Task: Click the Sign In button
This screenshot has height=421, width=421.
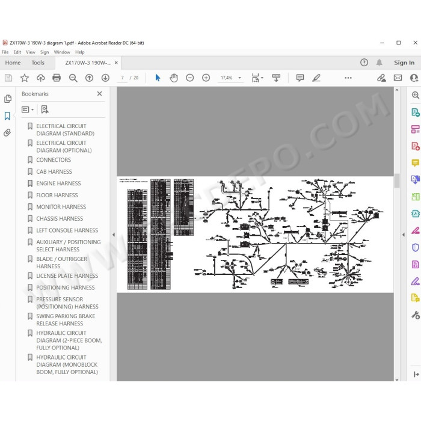Action: tap(404, 63)
